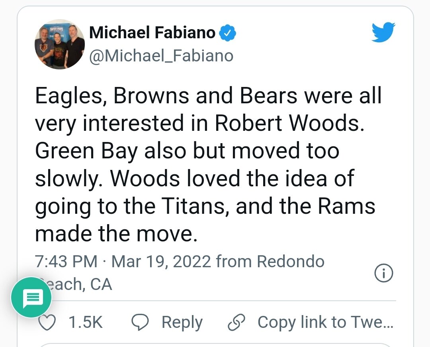Image resolution: width=430 pixels, height=347 pixels.
Task: Click 'Copy link to Twe...' text
Action: pos(325,322)
